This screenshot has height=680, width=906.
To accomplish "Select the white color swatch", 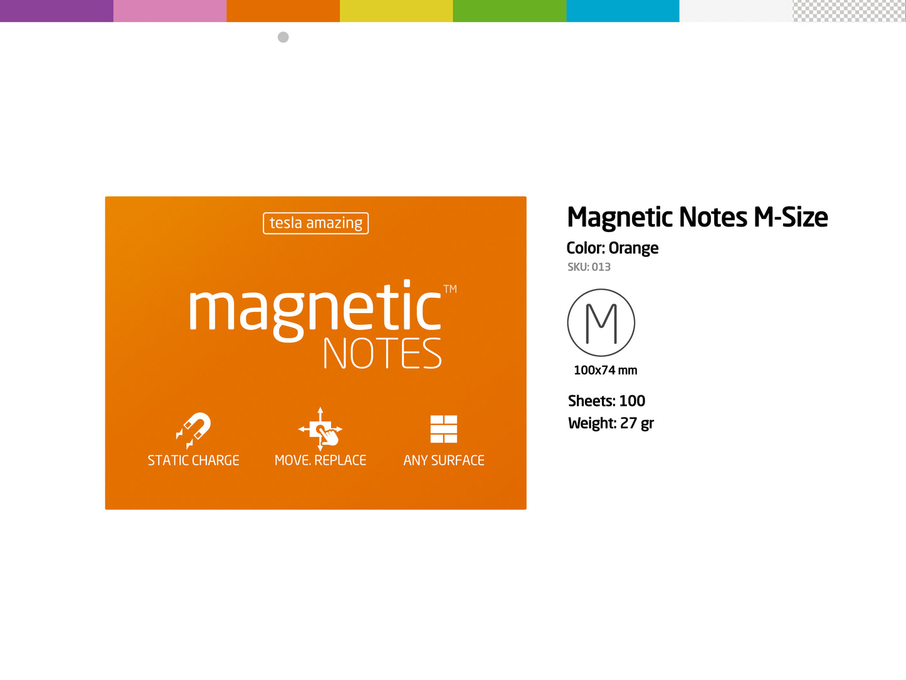I will click(x=736, y=11).
